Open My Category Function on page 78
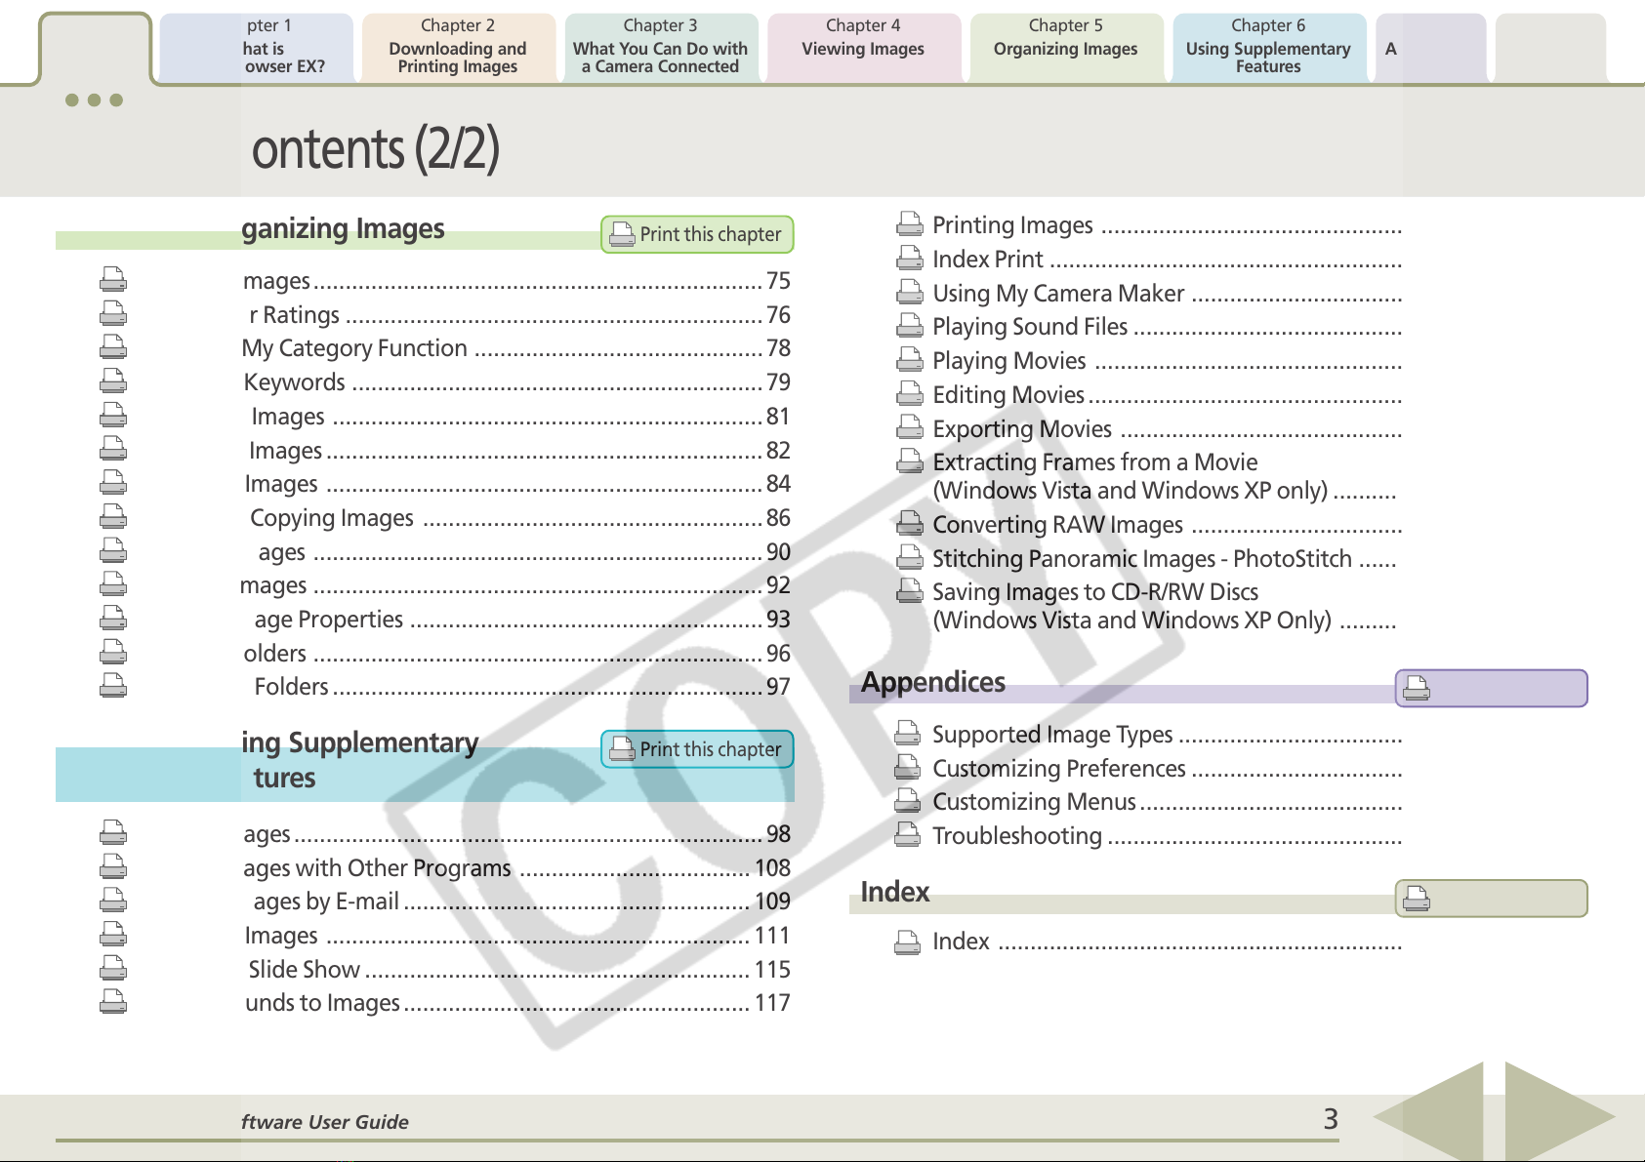 516,348
